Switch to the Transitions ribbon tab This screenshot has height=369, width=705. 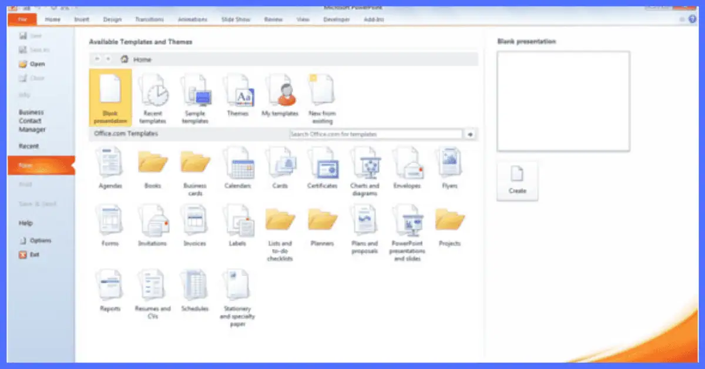149,19
